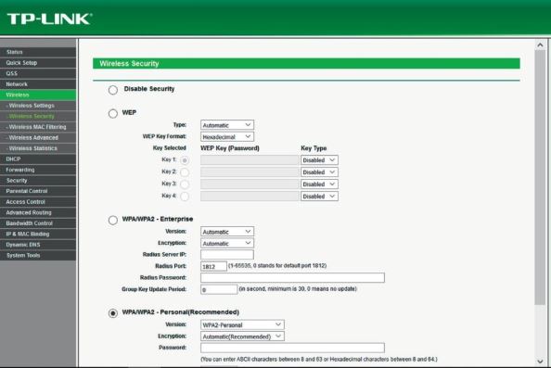This screenshot has height=368, width=551.
Task: Go to IP & MAC Binding
Action: (38, 234)
